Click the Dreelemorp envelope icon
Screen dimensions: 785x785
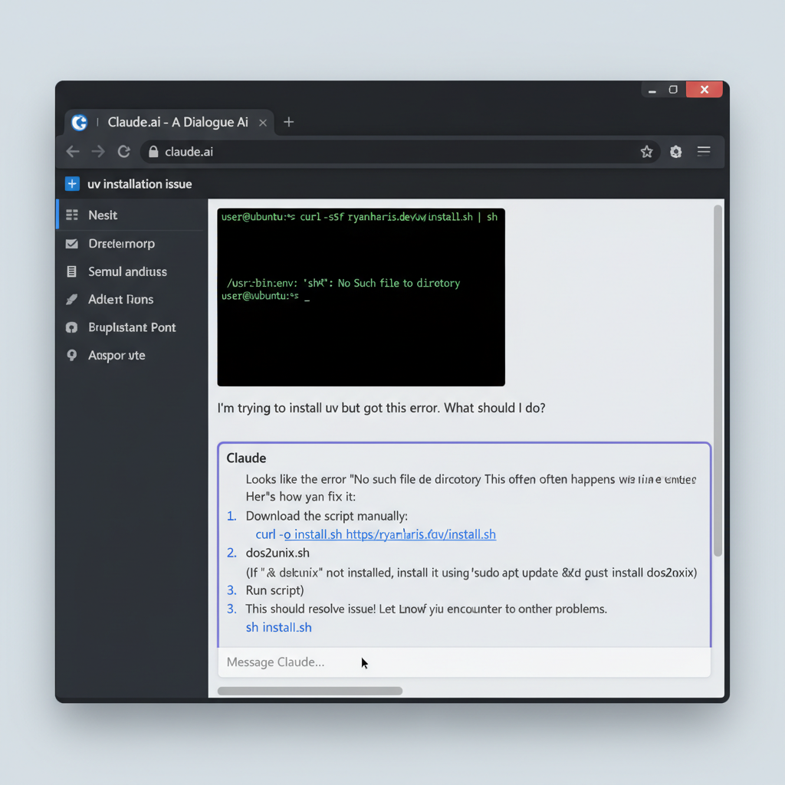click(71, 244)
